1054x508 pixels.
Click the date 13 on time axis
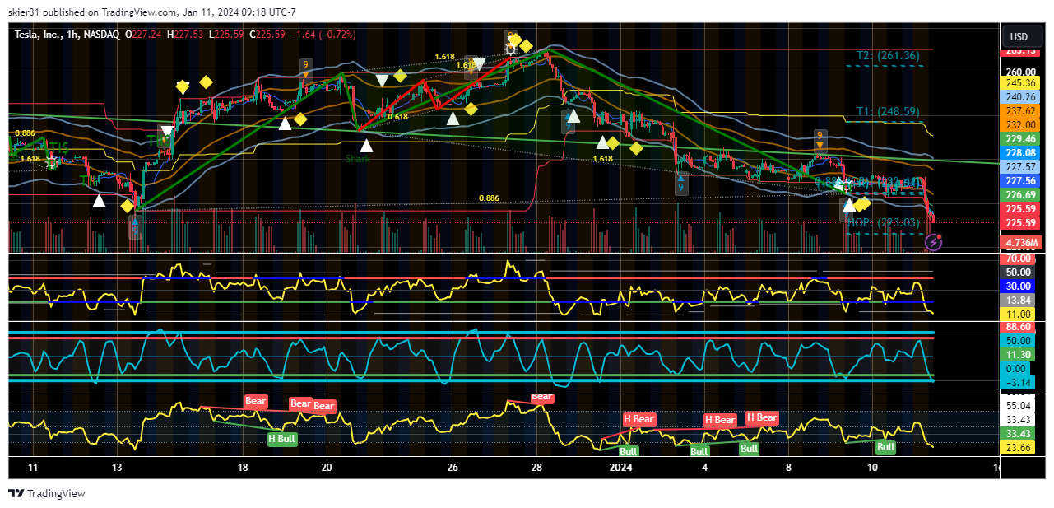point(117,468)
